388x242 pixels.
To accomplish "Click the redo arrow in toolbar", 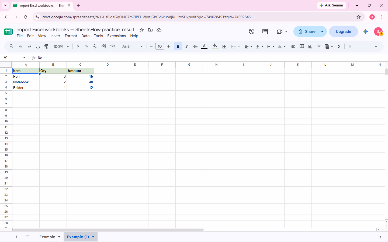I will point(29,47).
